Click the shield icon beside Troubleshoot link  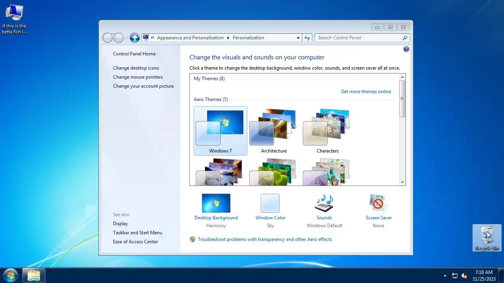(193, 239)
